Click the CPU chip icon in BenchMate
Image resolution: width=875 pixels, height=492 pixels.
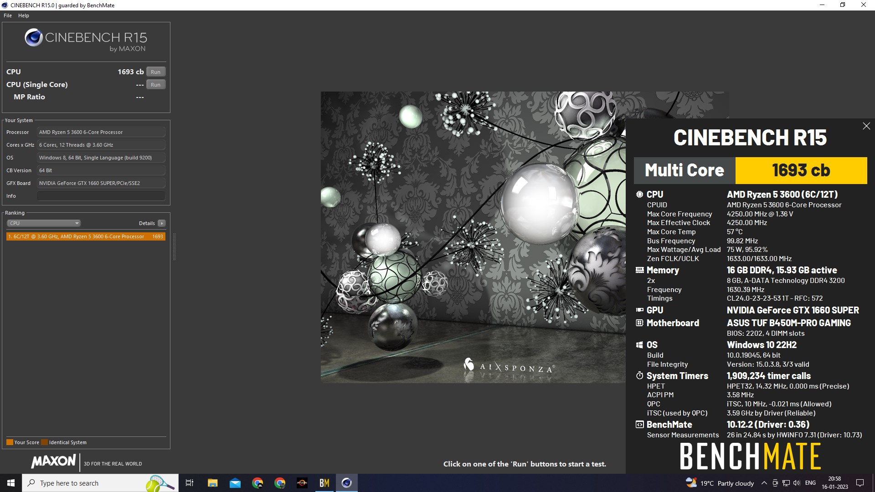coord(640,195)
